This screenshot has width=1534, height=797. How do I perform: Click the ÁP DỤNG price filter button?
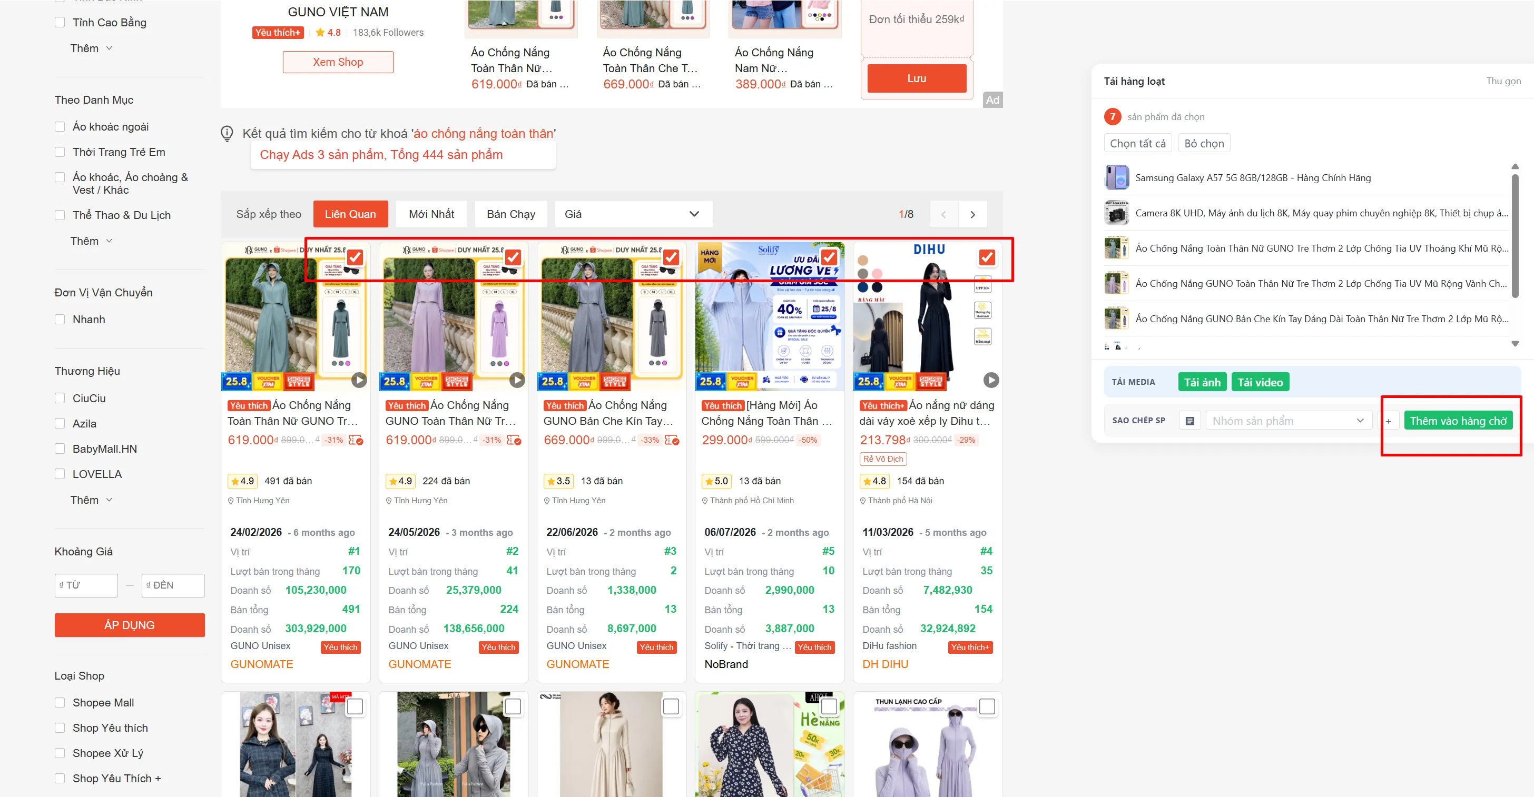click(x=129, y=625)
